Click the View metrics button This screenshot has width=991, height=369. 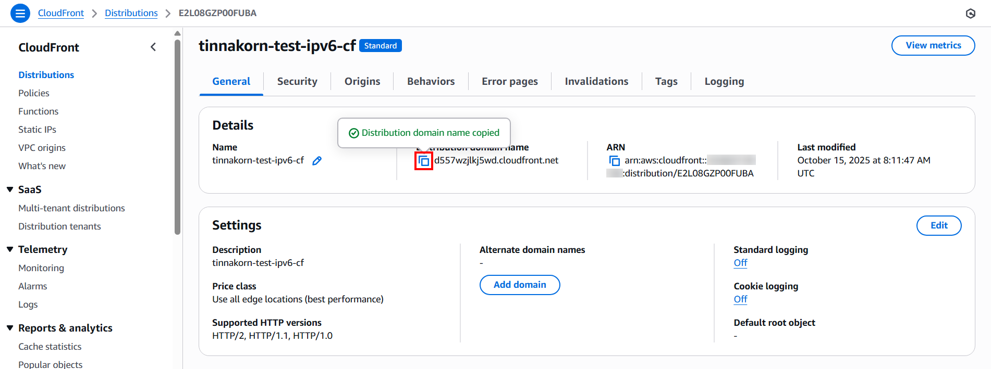tap(933, 45)
